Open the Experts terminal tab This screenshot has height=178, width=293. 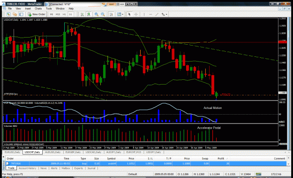78,168
